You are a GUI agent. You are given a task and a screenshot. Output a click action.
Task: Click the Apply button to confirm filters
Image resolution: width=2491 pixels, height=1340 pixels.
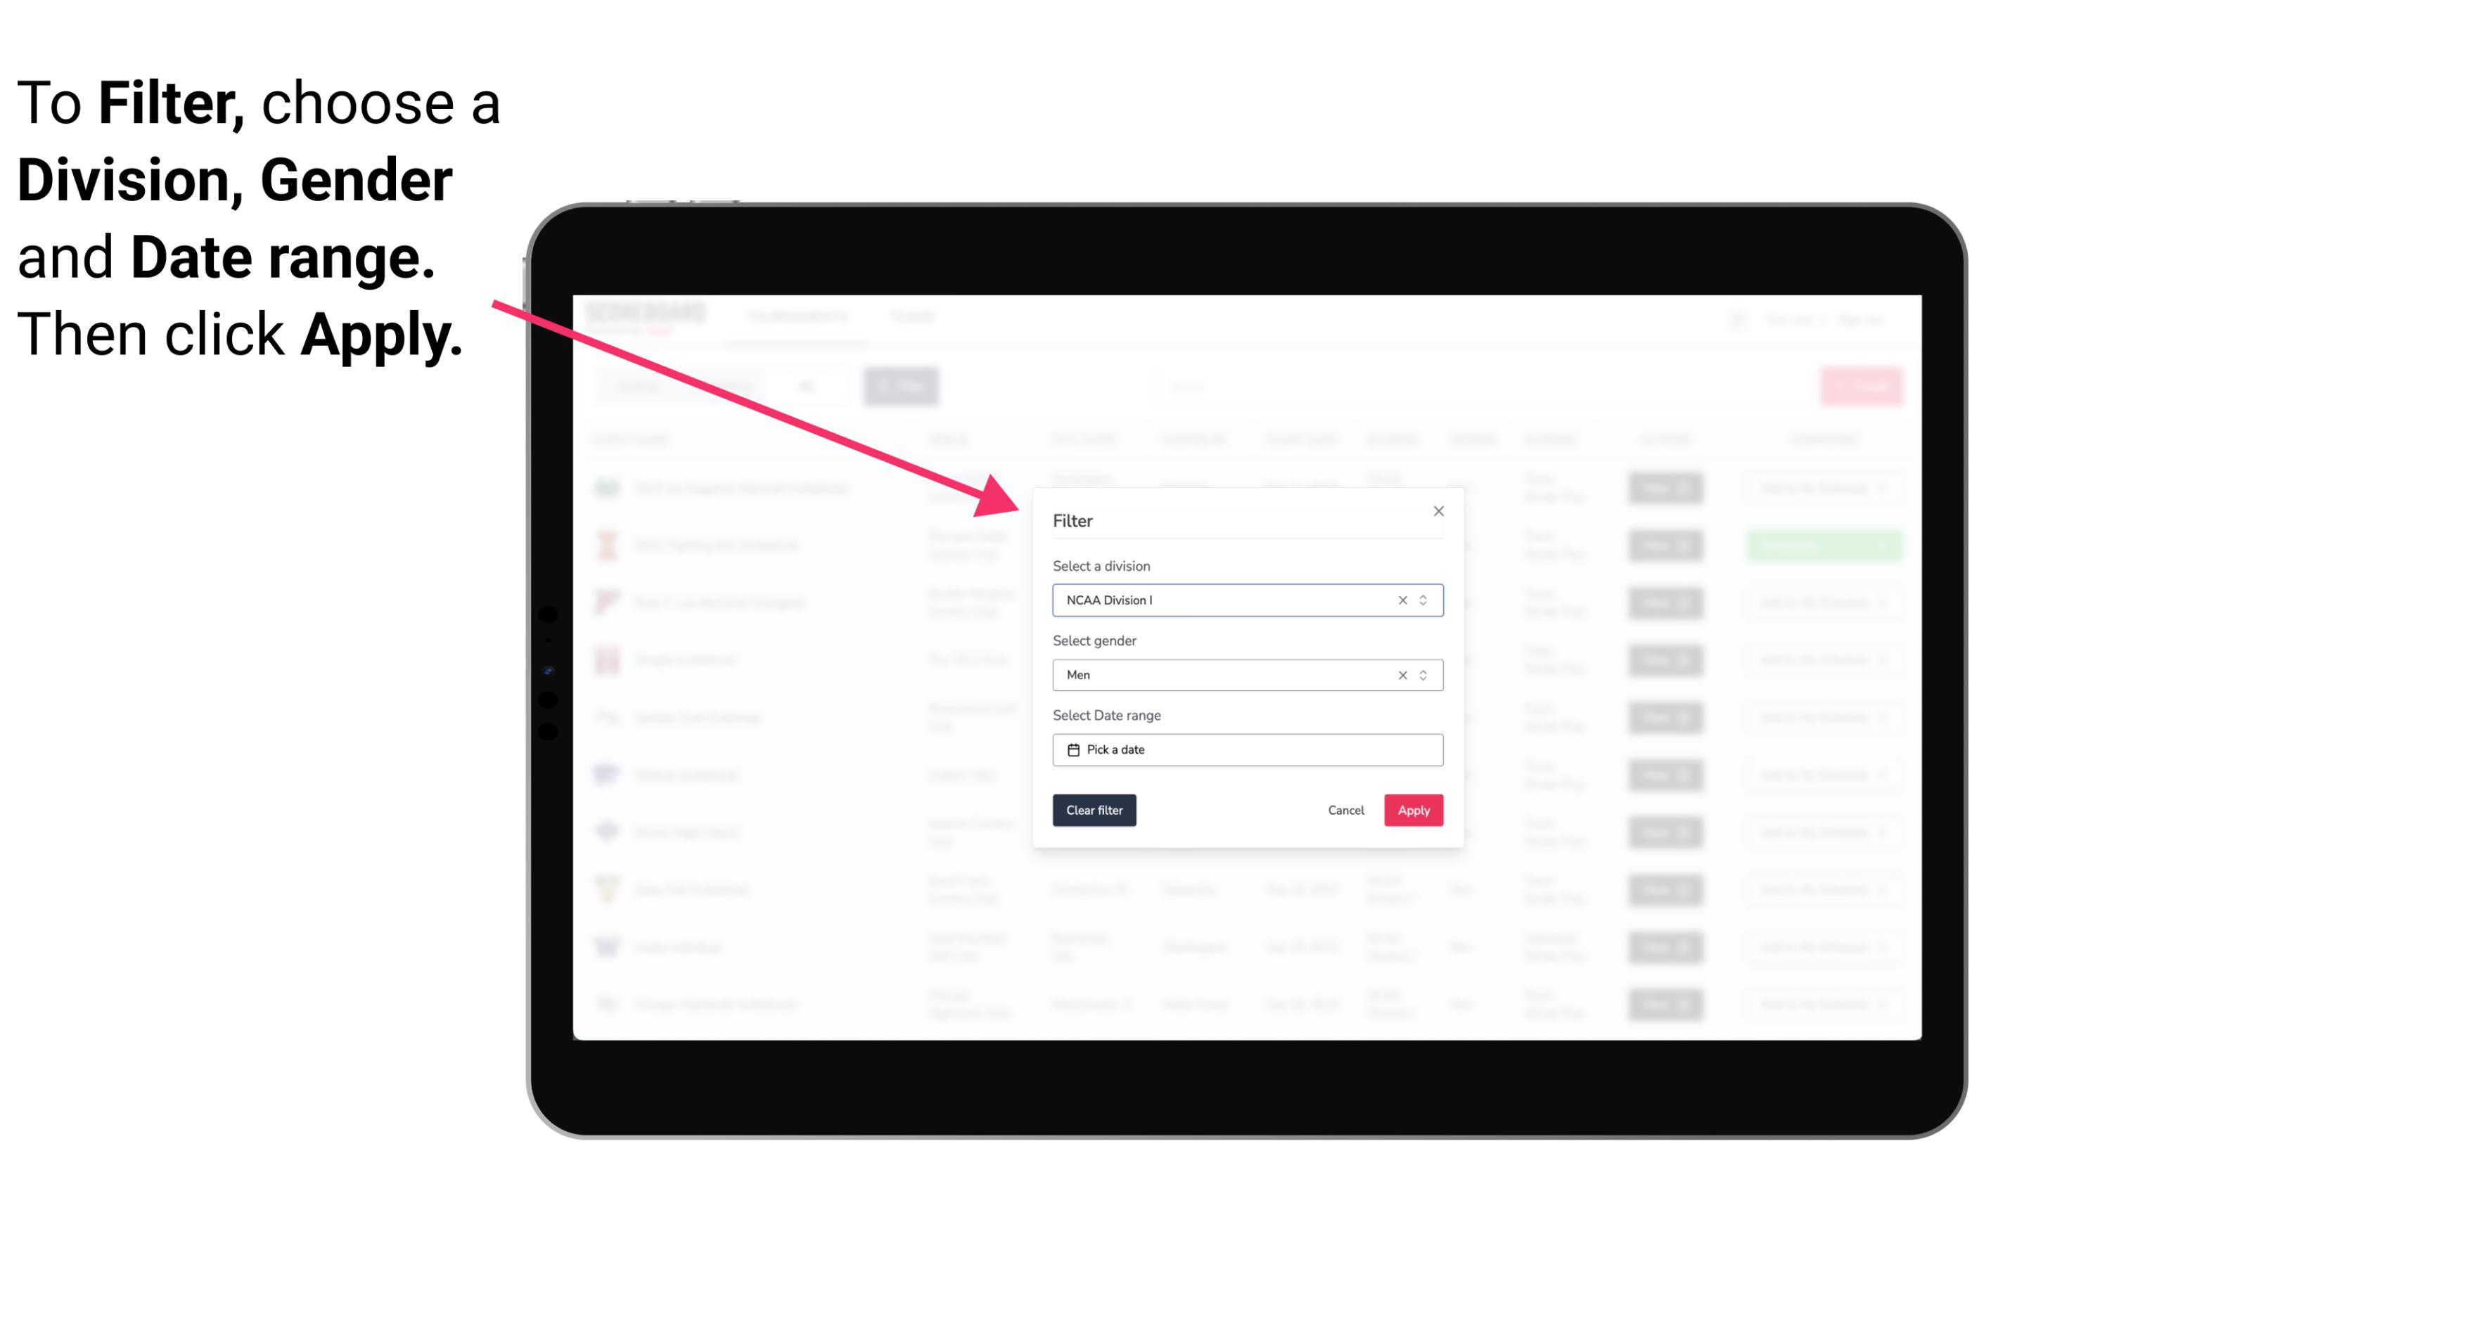pyautogui.click(x=1410, y=811)
